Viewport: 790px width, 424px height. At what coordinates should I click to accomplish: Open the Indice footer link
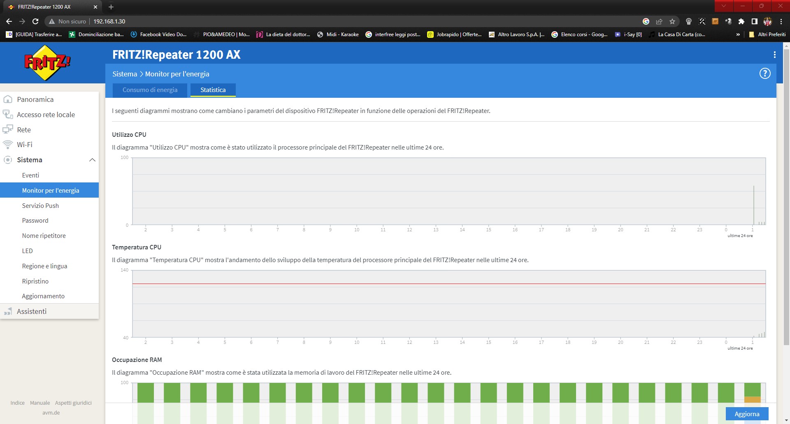pos(17,403)
